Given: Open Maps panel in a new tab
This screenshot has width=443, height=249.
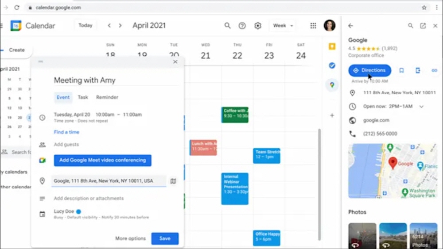Looking at the screenshot, I should point(423,26).
